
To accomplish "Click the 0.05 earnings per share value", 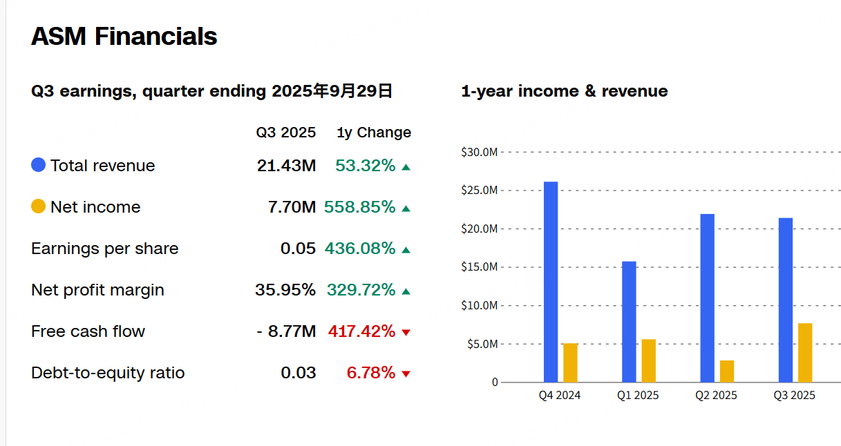I will pyautogui.click(x=299, y=249).
